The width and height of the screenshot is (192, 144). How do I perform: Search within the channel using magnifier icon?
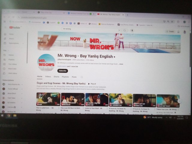(82, 77)
